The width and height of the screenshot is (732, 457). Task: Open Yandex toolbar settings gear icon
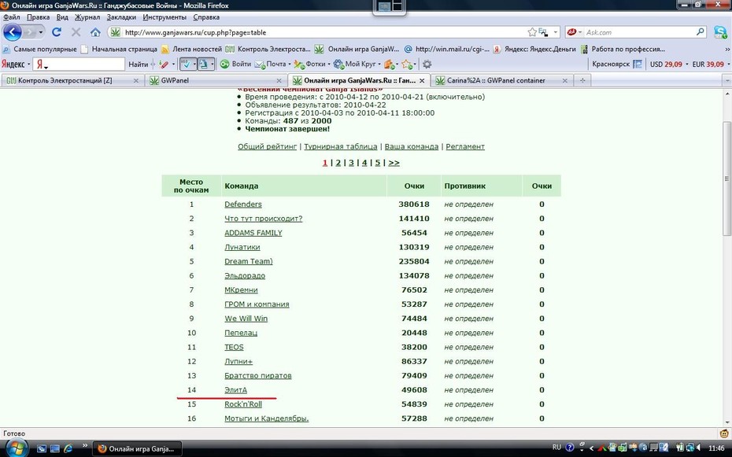[427, 64]
